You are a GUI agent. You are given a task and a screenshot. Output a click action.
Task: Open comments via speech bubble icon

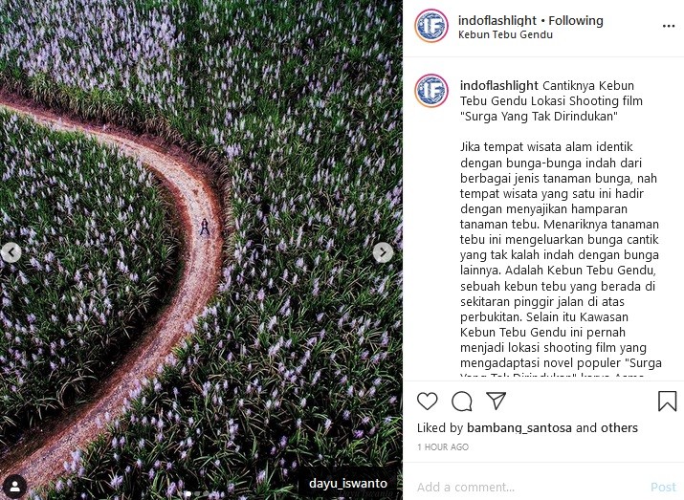[461, 402]
